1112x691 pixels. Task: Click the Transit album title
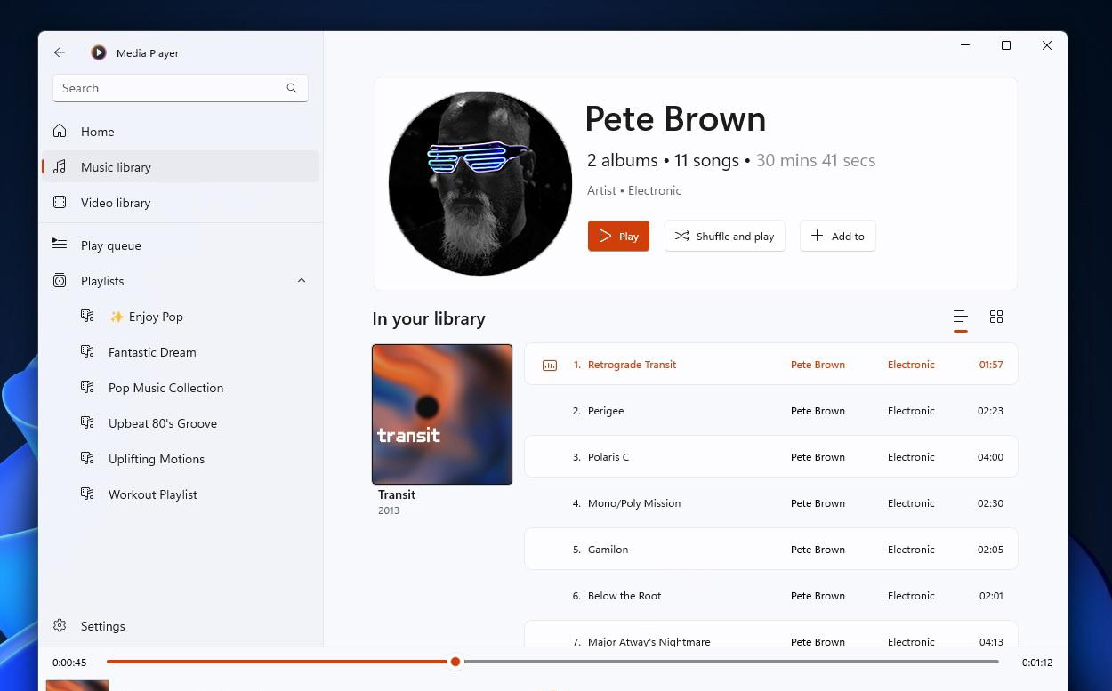[397, 494]
